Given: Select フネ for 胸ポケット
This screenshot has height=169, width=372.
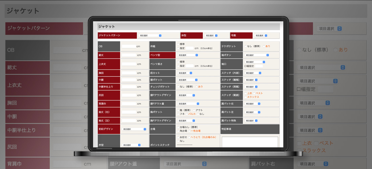Looking at the screenshot, I should [x=178, y=114].
